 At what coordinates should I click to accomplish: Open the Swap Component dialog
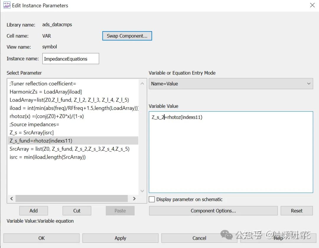pos(127,36)
